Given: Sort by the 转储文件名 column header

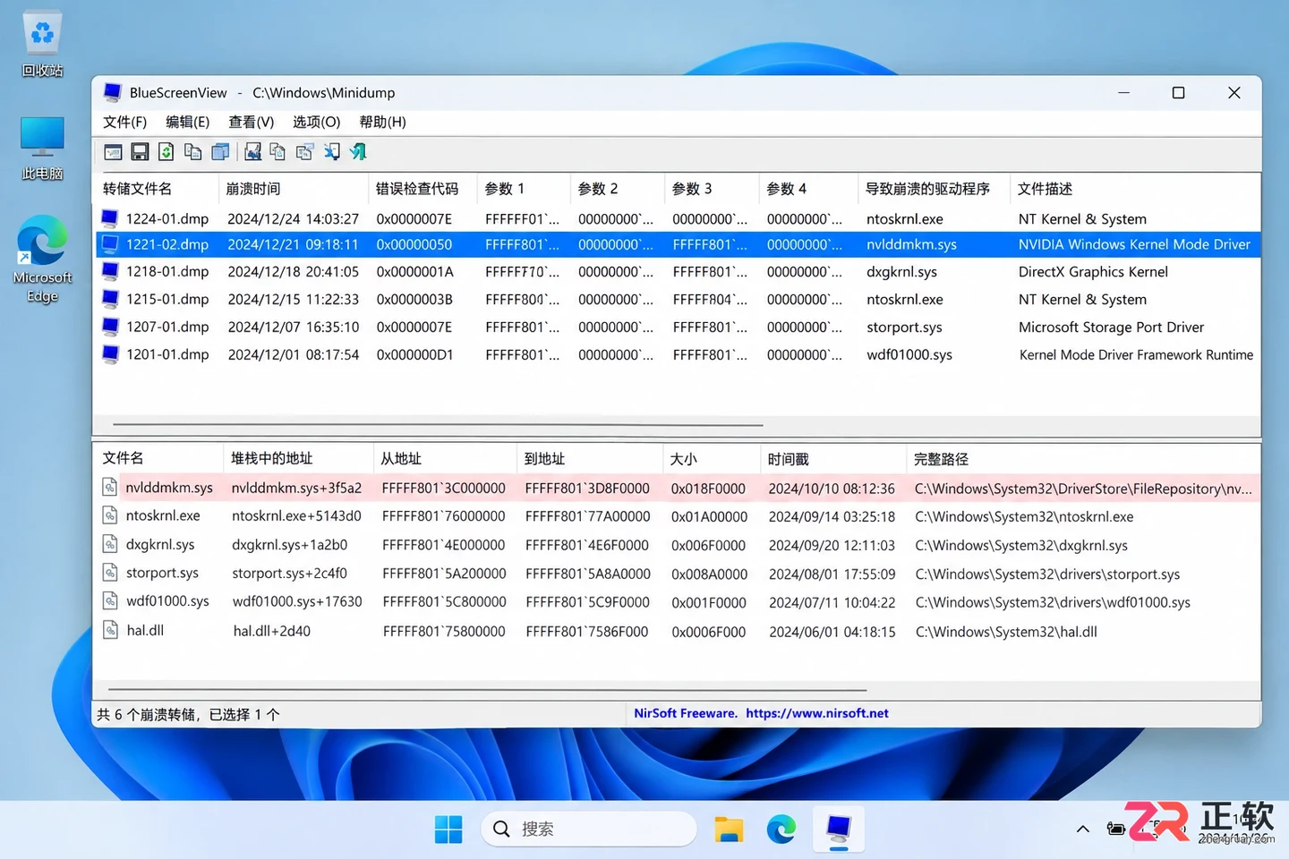Looking at the screenshot, I should 157,189.
